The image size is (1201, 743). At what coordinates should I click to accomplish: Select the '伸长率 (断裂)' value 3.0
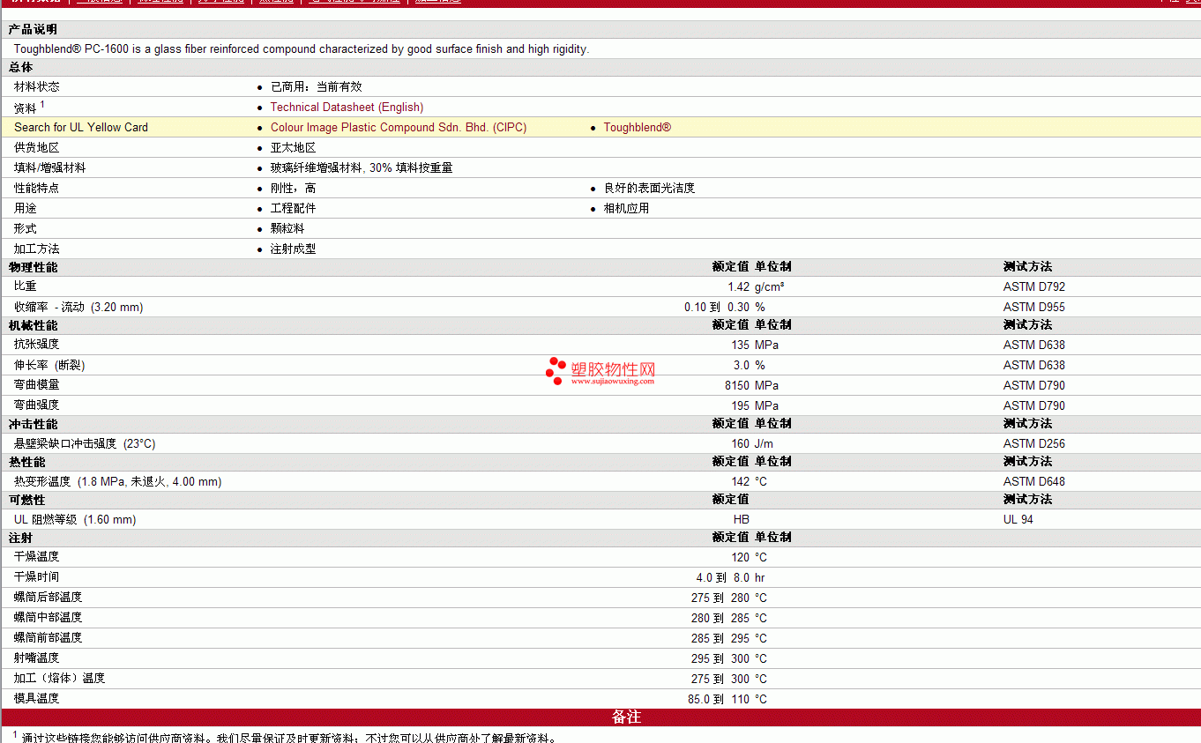742,365
